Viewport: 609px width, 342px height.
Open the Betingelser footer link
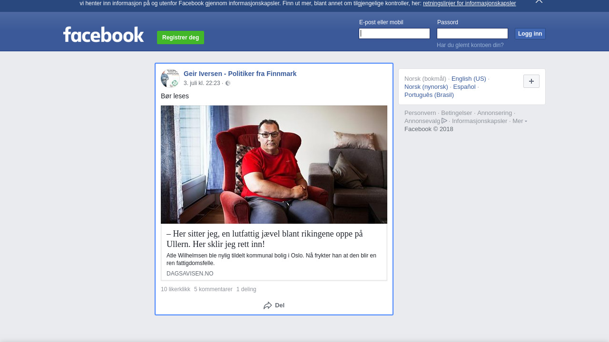click(456, 113)
